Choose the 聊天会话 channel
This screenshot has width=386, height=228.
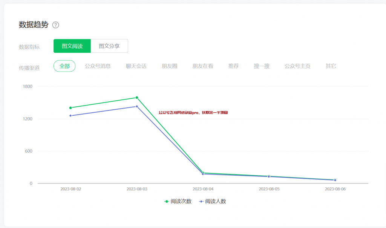tap(136, 66)
